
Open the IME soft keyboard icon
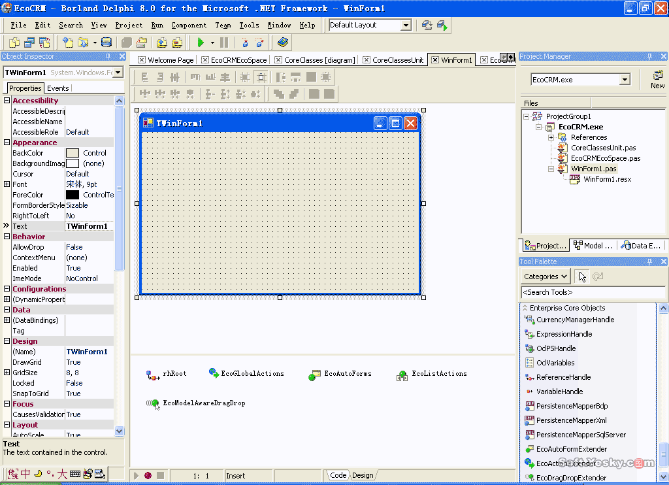(75, 474)
